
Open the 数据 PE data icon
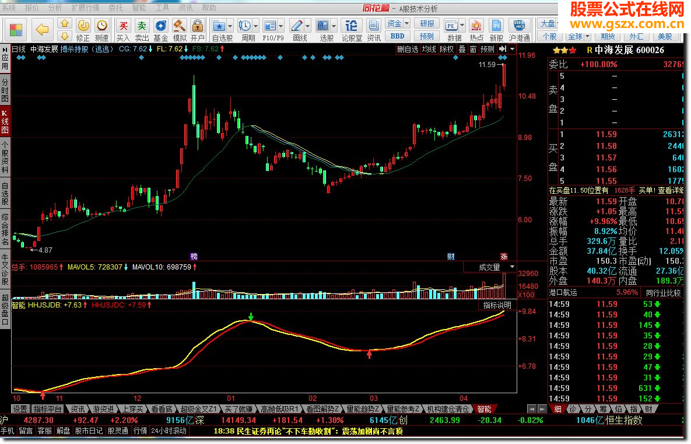point(451,26)
